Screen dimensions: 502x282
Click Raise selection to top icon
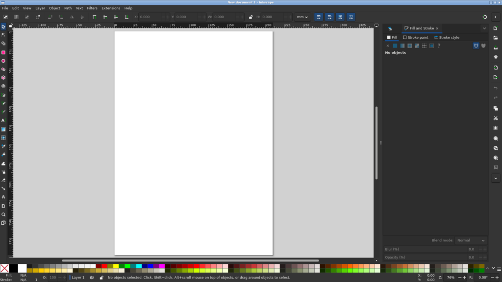pos(94,17)
